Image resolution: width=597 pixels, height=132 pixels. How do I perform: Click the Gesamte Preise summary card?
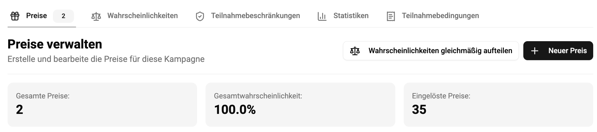[102, 105]
